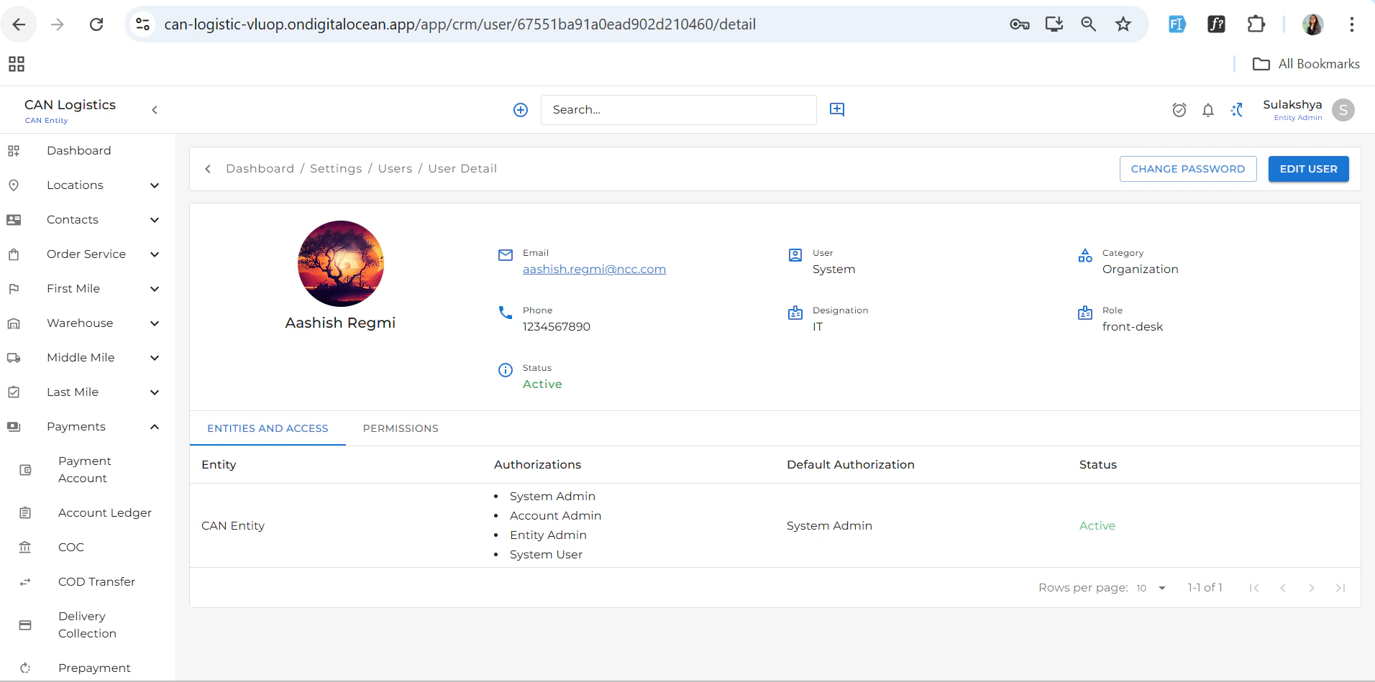Collapse the Payments menu

155,427
